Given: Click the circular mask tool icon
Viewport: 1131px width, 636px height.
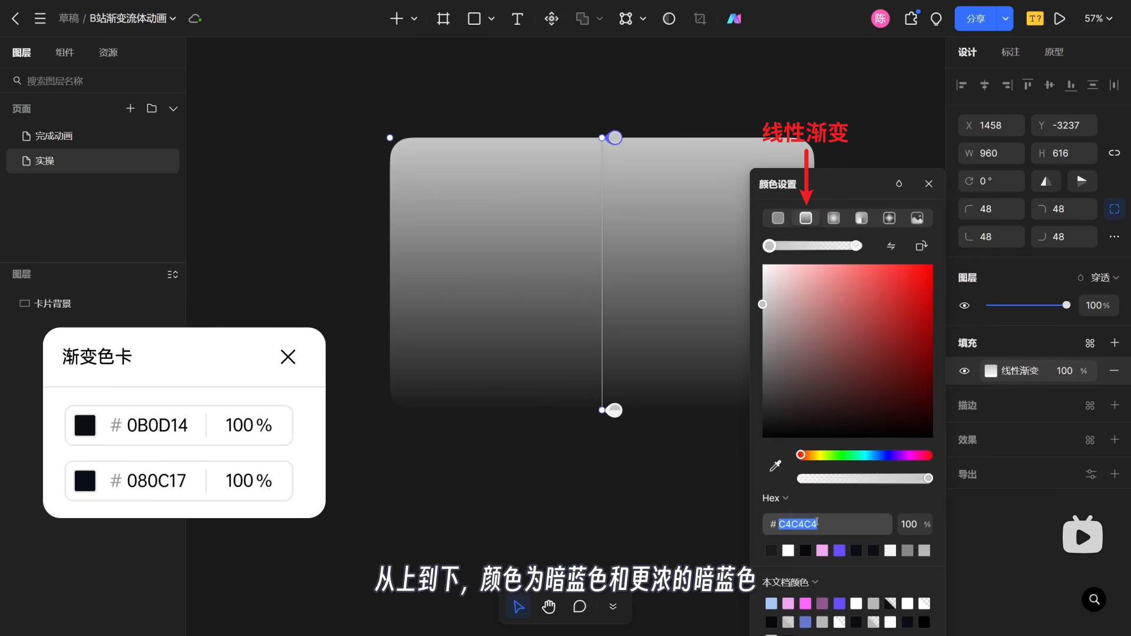Looking at the screenshot, I should [x=669, y=19].
